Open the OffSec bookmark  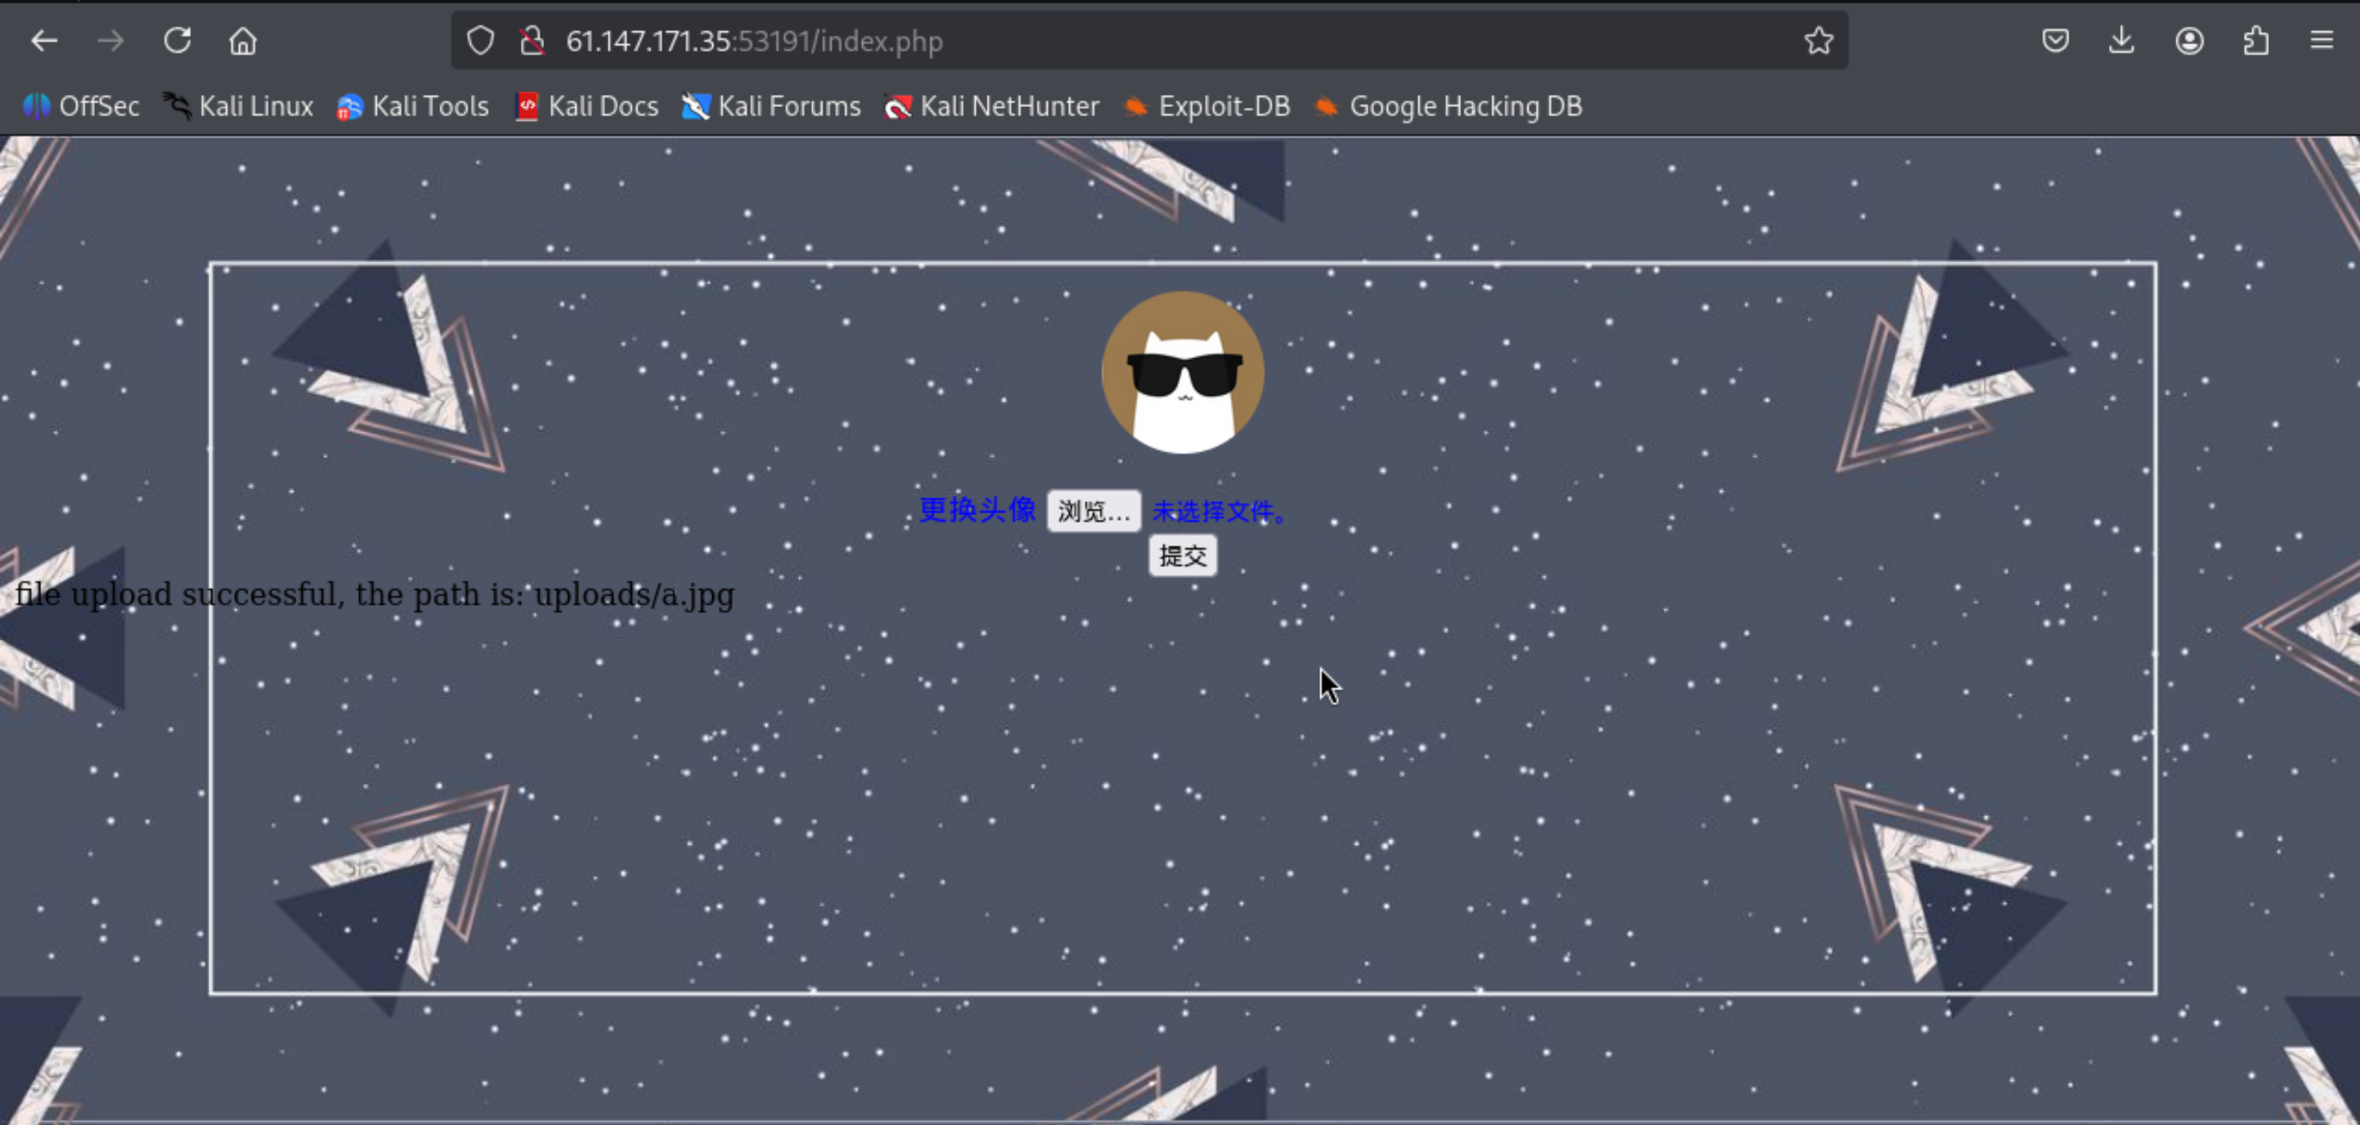click(80, 106)
